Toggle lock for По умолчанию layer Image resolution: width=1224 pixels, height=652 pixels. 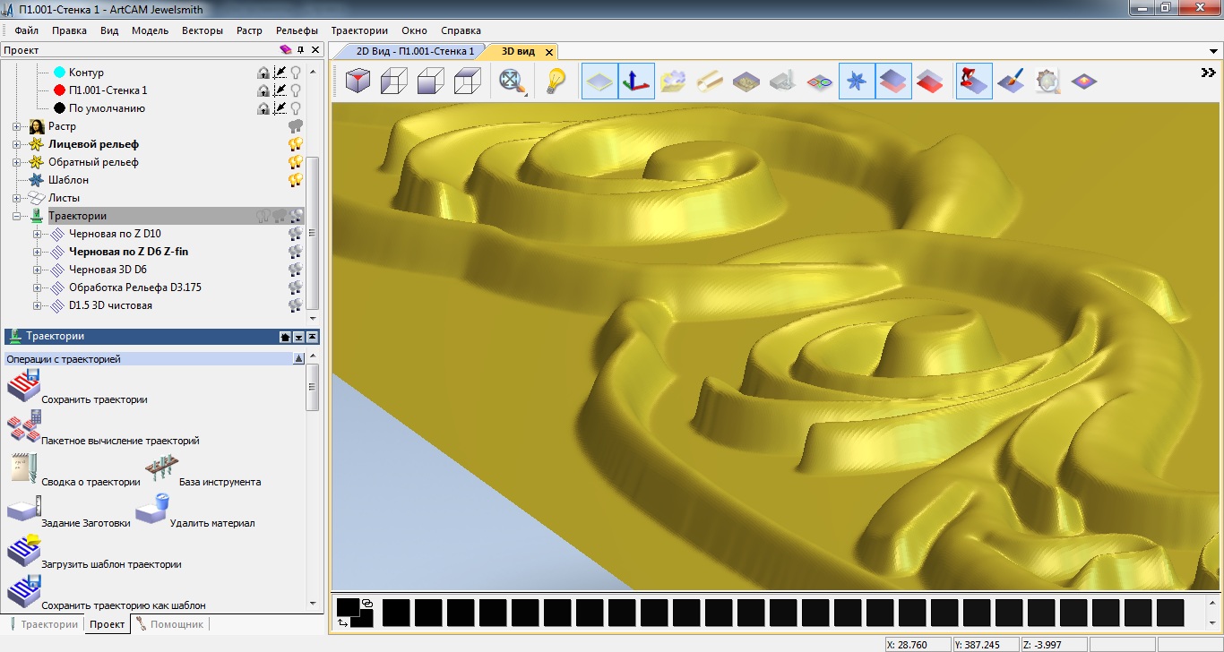tap(263, 108)
